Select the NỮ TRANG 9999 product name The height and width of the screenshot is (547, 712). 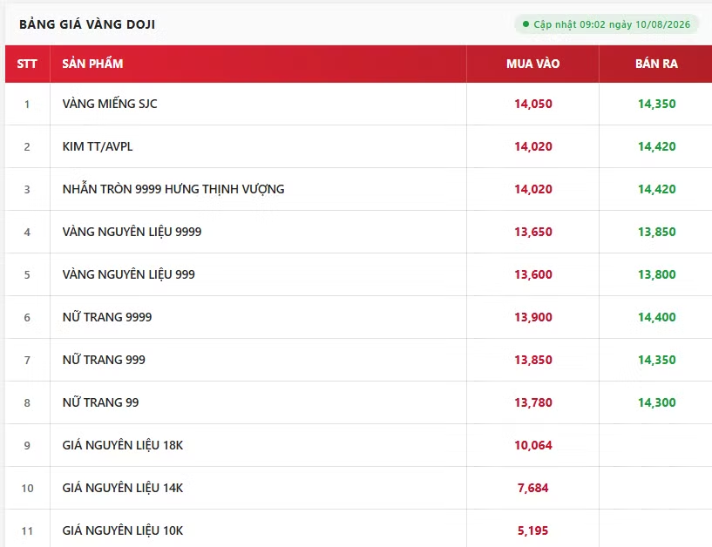coord(107,317)
